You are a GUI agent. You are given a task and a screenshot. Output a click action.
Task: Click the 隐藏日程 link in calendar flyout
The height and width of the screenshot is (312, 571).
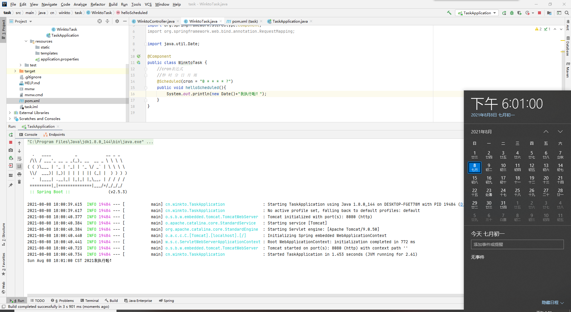(x=553, y=302)
